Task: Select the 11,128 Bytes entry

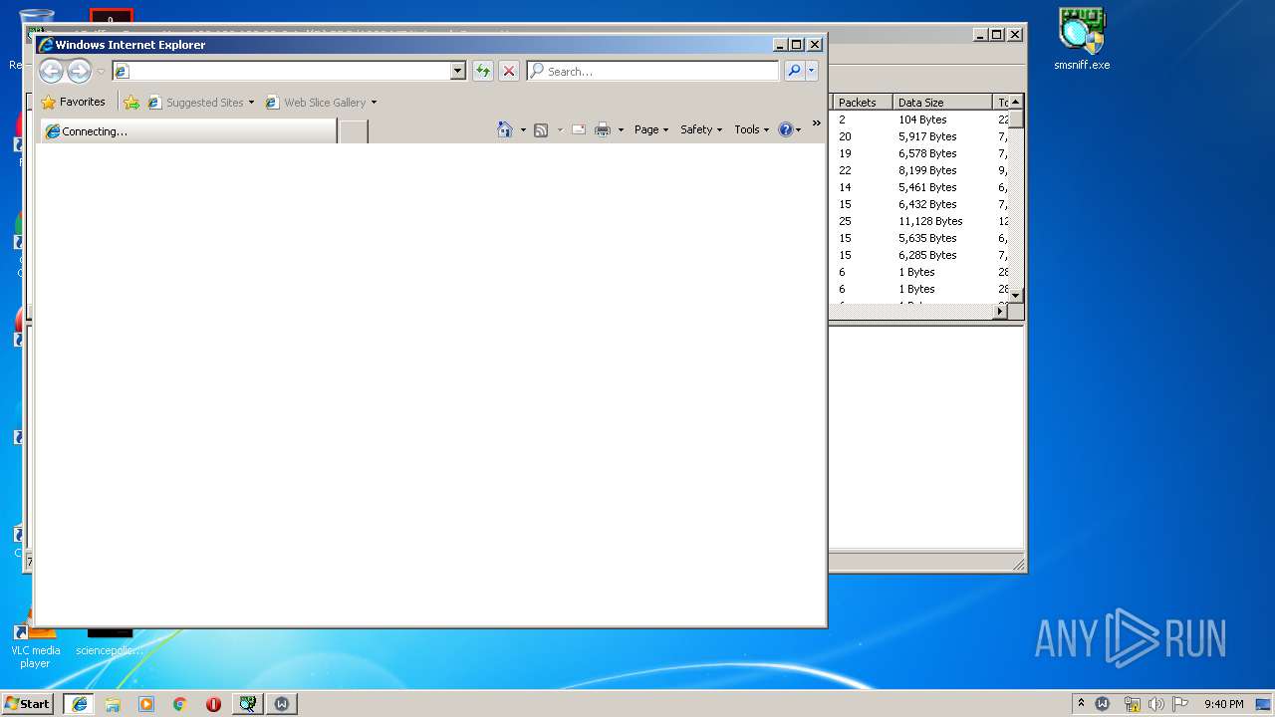Action: [930, 221]
